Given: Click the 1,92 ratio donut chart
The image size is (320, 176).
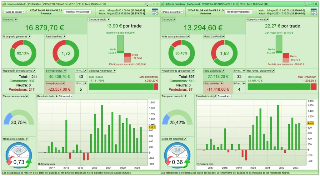Looking at the screenshot, I should 224,53.
